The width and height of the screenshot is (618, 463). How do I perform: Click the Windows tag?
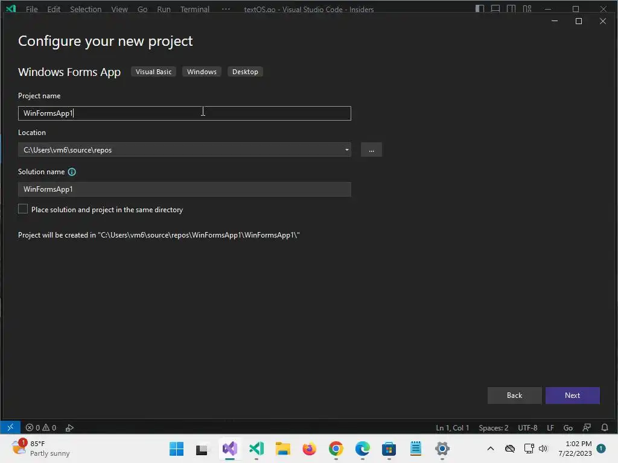pyautogui.click(x=202, y=72)
